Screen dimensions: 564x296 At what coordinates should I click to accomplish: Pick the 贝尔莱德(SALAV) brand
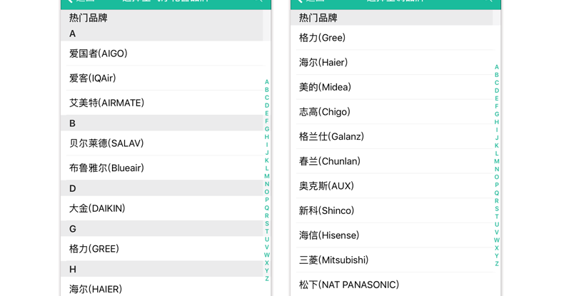click(107, 143)
